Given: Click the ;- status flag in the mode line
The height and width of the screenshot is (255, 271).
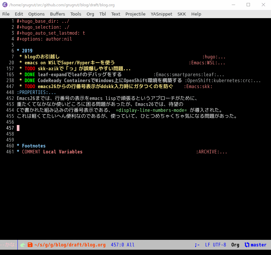Looking at the screenshot, I should coord(197,245).
